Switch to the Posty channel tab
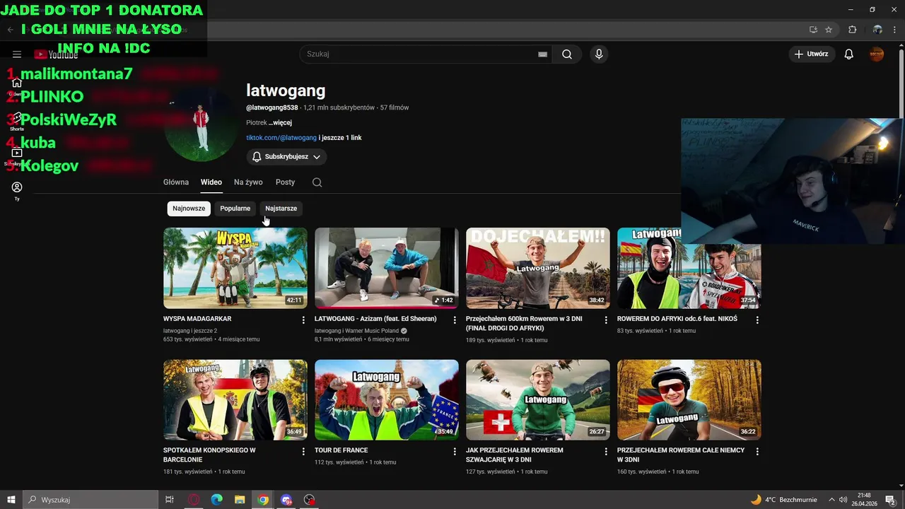Screen dimensions: 905x509 point(285,182)
